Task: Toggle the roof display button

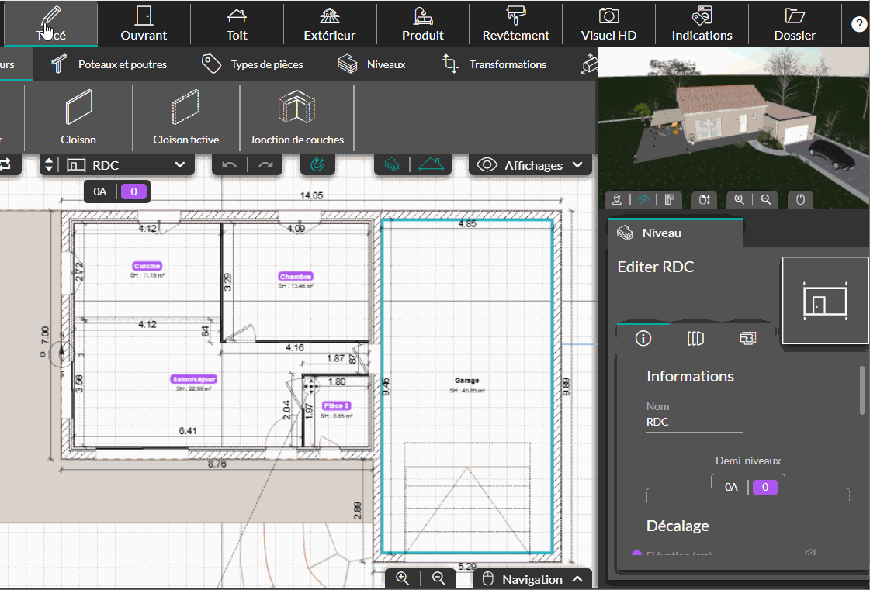Action: point(432,165)
